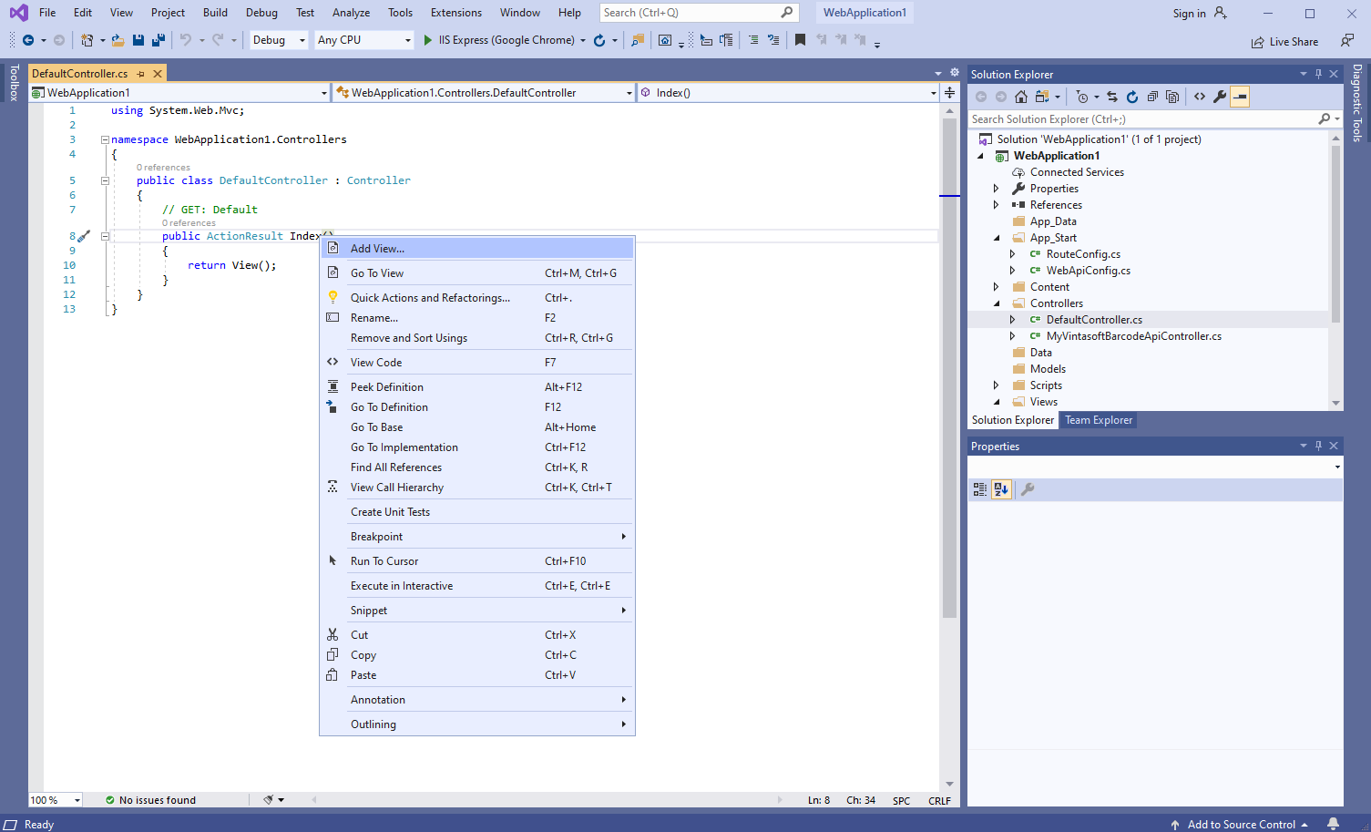Expand the Scripts folder in Solution Explorer
1371x832 pixels.
pyautogui.click(x=996, y=385)
